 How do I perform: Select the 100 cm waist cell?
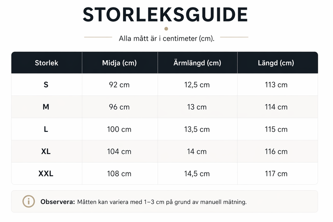[119, 129]
